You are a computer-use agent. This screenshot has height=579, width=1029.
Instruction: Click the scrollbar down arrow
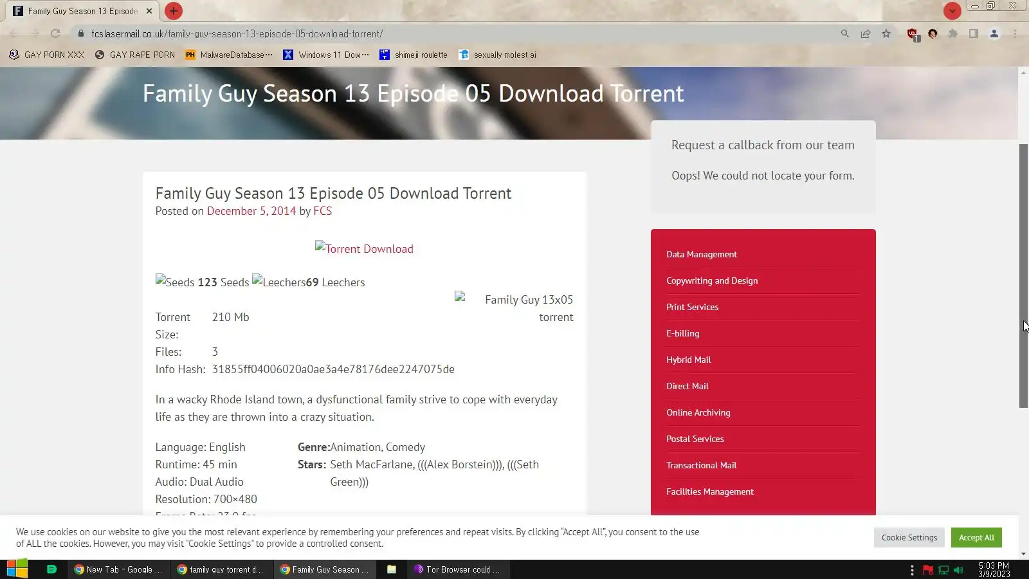coord(1023,554)
